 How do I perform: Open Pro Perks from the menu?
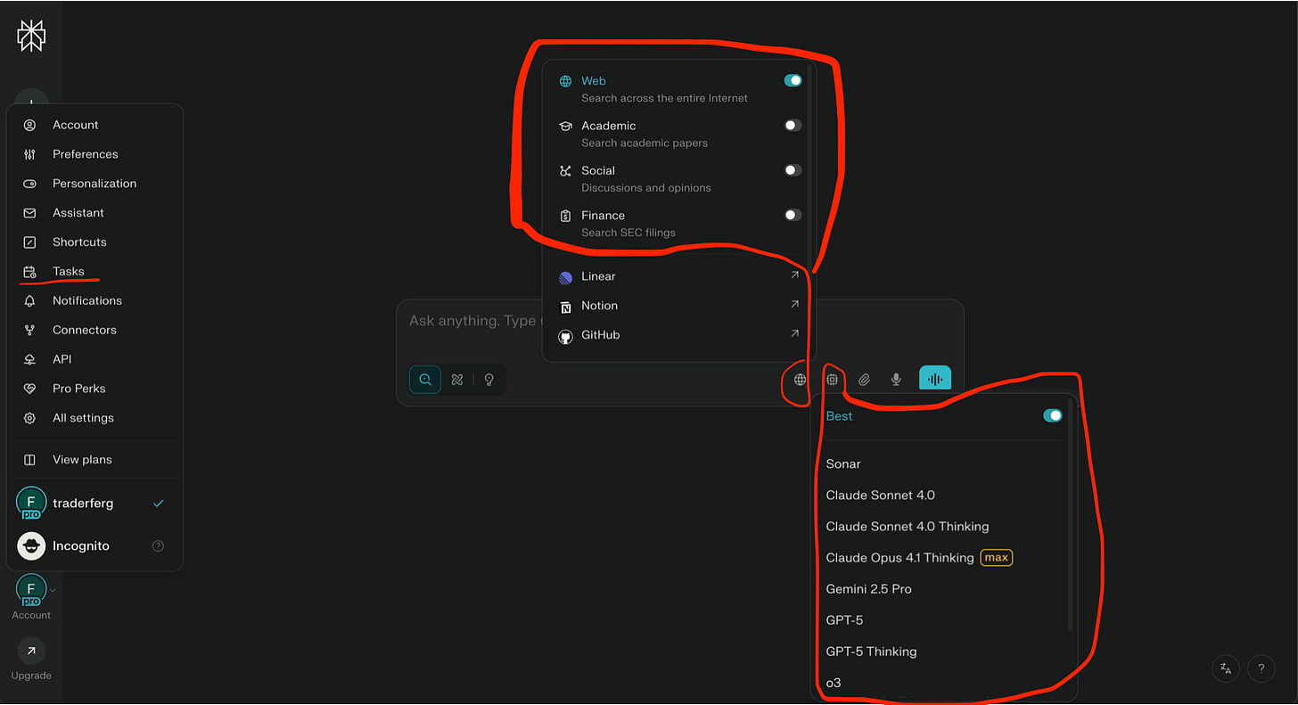(x=94, y=389)
